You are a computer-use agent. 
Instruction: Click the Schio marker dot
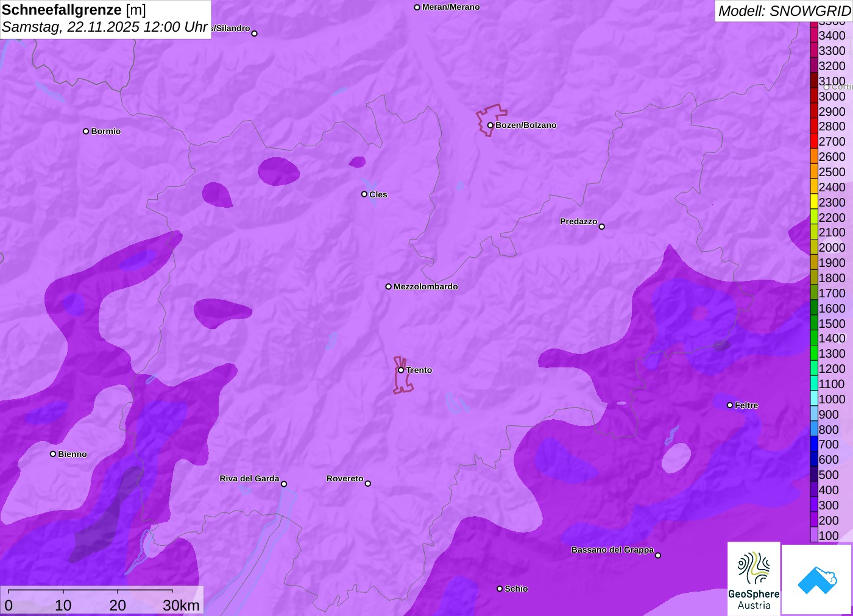500,589
